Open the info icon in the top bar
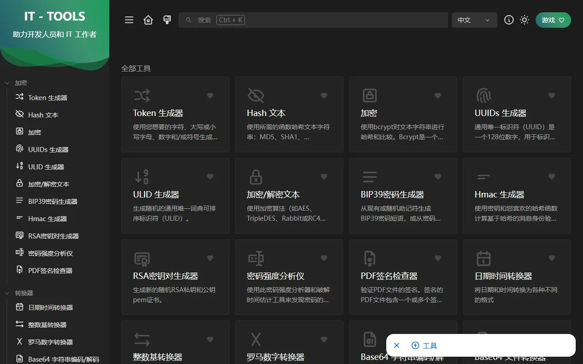Viewport: 583px width, 364px height. (509, 20)
